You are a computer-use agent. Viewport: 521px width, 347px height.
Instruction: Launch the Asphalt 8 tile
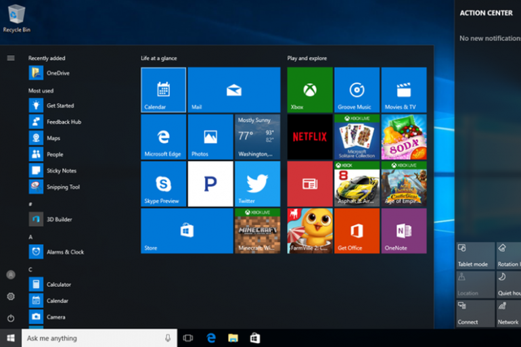click(x=357, y=184)
